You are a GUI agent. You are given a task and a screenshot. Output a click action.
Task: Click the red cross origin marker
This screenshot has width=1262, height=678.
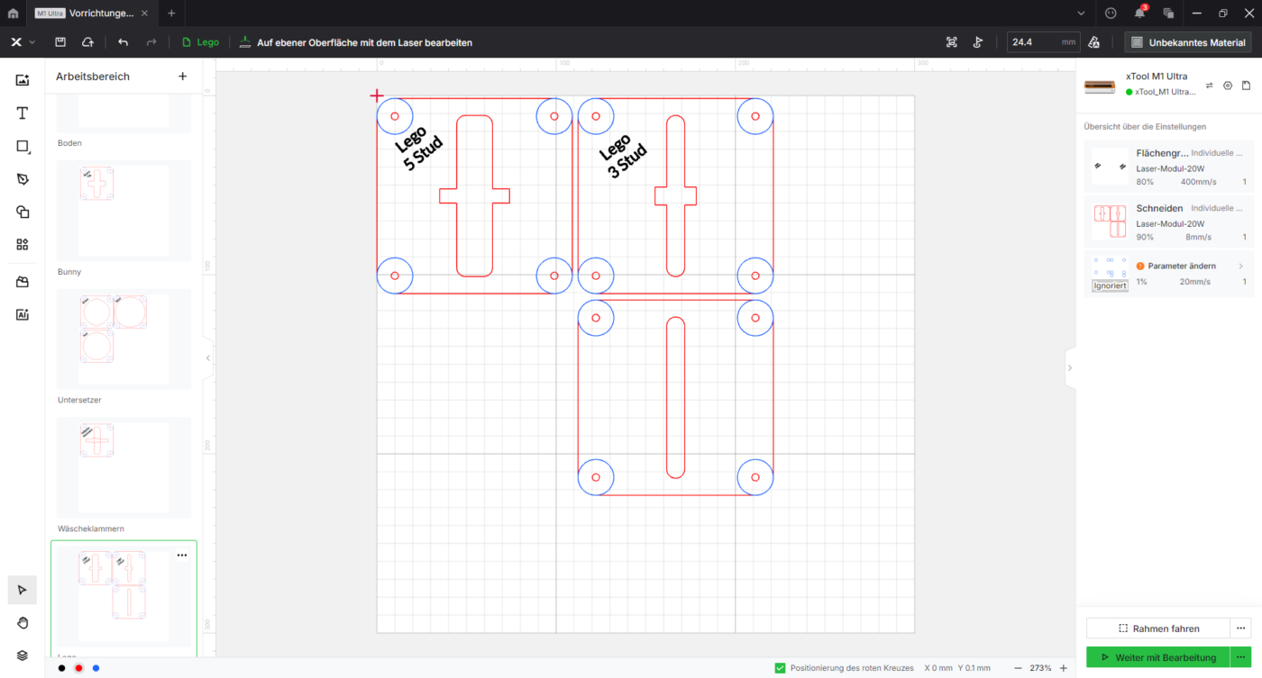click(x=377, y=95)
